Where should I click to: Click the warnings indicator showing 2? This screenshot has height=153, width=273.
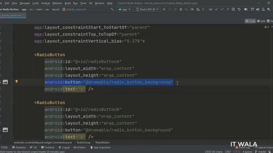click(x=267, y=27)
